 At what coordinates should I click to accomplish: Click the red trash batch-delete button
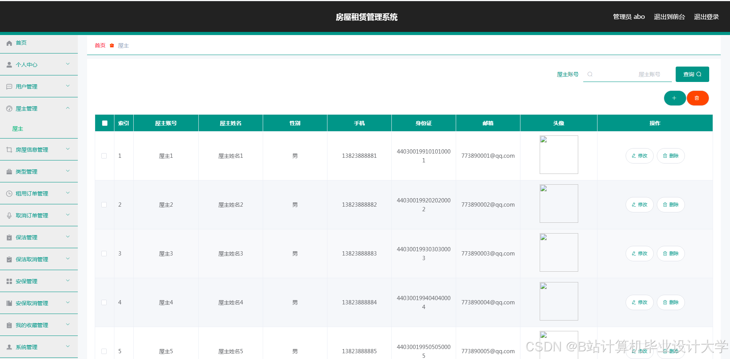(697, 98)
